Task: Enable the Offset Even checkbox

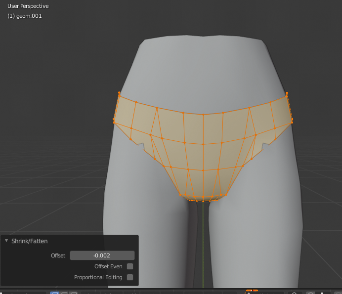Action: click(130, 266)
